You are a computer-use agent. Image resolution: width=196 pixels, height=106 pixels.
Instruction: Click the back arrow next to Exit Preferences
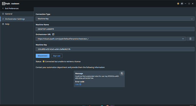pyautogui.click(x=3, y=8)
